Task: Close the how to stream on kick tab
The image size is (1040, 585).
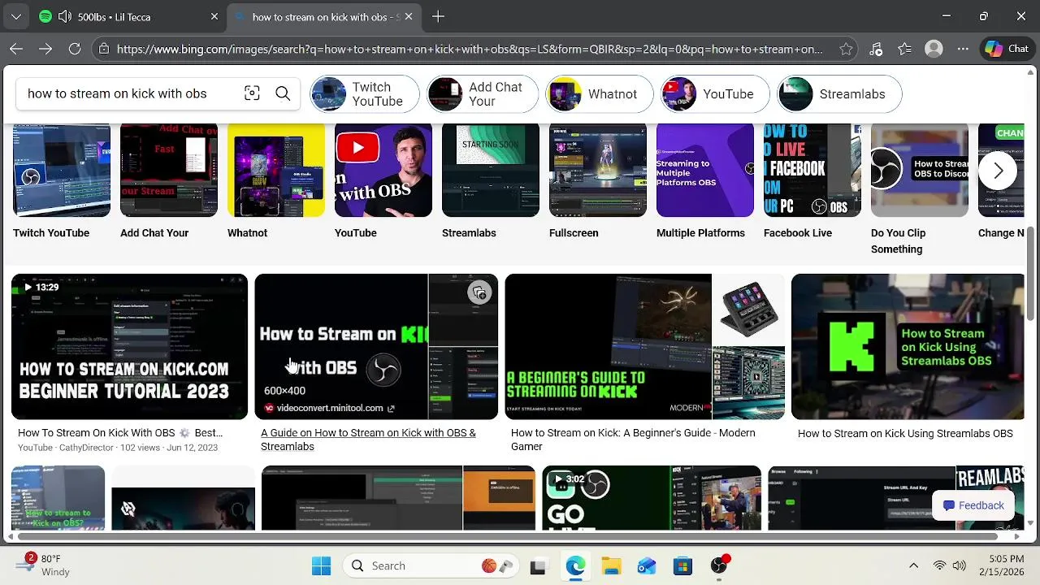Action: (x=408, y=16)
